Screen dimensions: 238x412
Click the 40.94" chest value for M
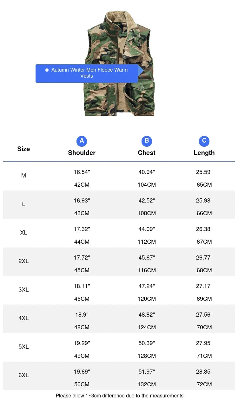pyautogui.click(x=147, y=172)
